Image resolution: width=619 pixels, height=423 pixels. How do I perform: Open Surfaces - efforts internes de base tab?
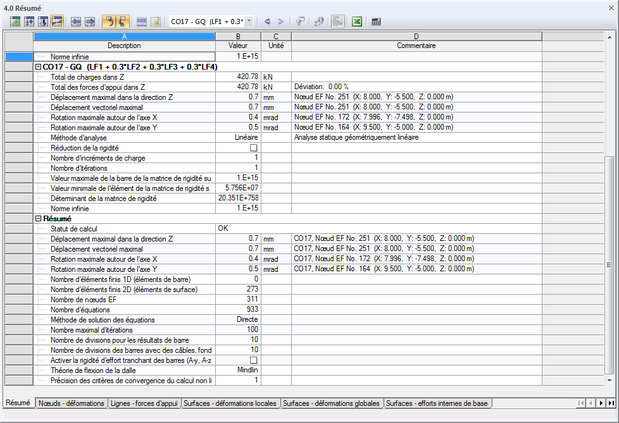tap(437, 403)
